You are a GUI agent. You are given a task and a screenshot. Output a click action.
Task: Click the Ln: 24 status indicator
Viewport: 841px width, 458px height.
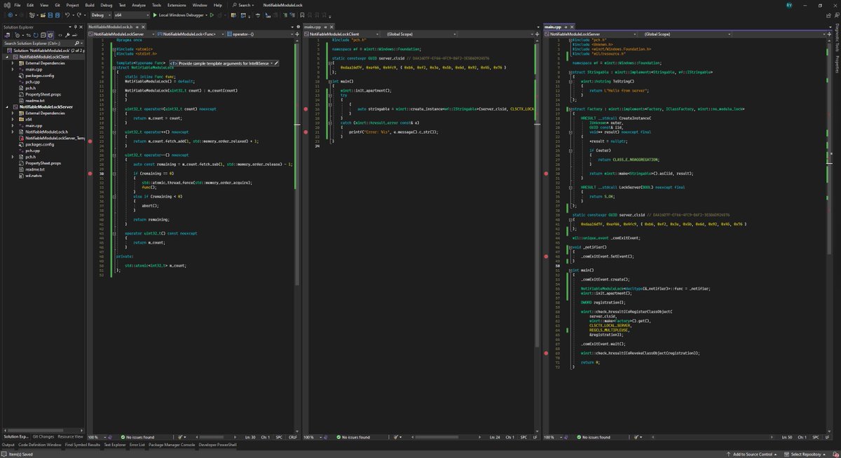pyautogui.click(x=495, y=437)
